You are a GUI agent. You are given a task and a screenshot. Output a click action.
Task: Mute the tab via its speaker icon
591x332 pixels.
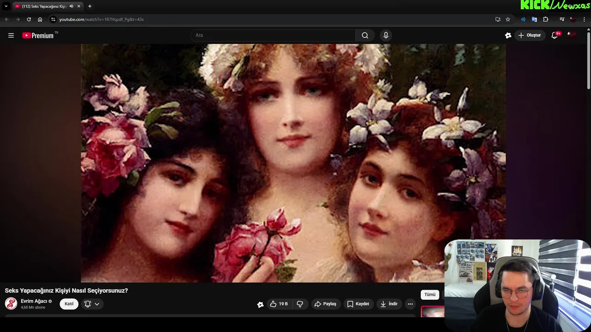(72, 6)
